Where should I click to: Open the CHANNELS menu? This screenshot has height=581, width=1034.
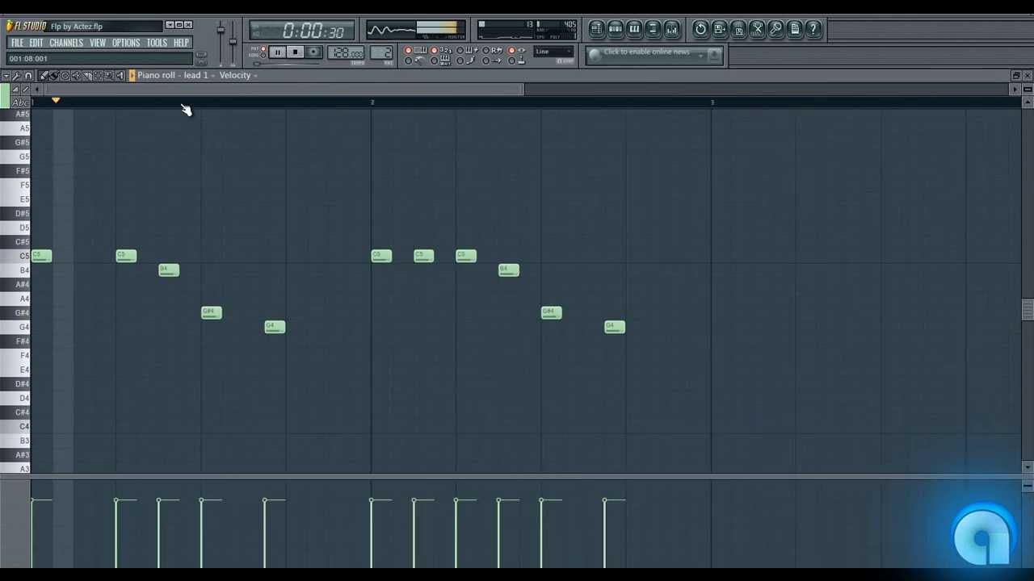66,43
